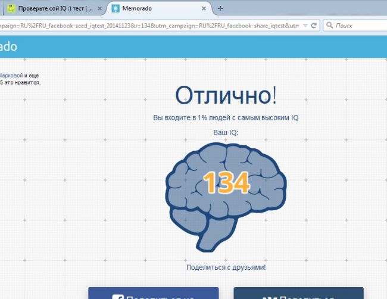This screenshot has height=299, width=387.
Task: Click the Поделиться с друзьями text
Action: [x=226, y=267]
